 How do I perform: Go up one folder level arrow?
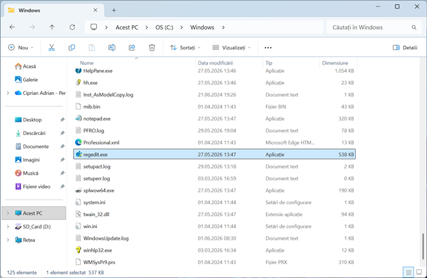52,27
